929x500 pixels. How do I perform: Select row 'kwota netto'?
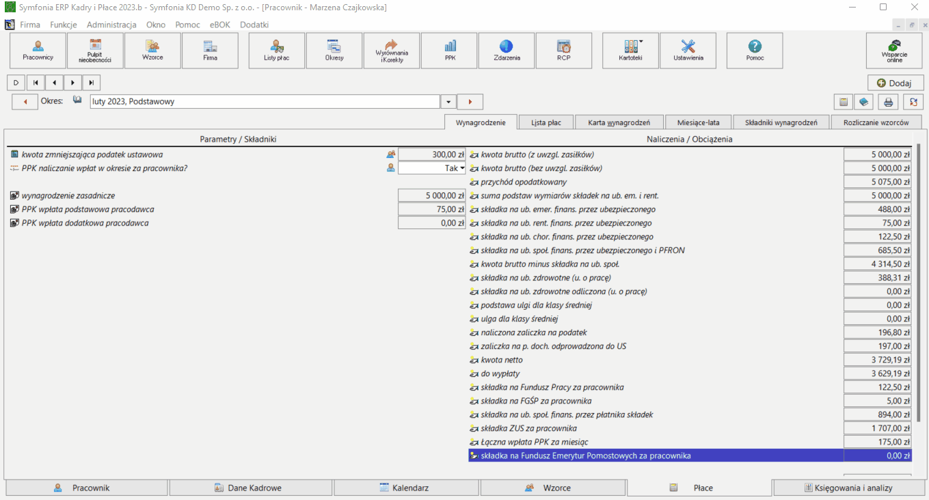click(690, 360)
